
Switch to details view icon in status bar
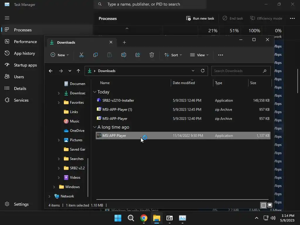[263, 205]
